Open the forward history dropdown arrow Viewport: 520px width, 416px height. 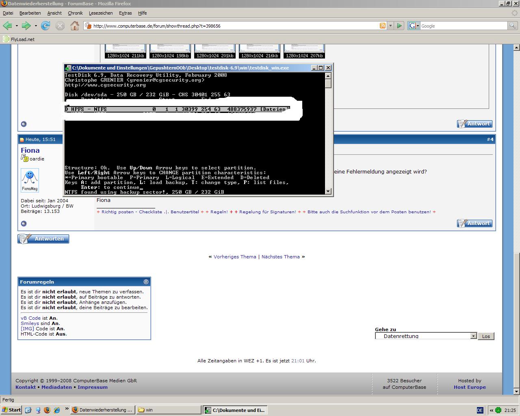tap(36, 26)
